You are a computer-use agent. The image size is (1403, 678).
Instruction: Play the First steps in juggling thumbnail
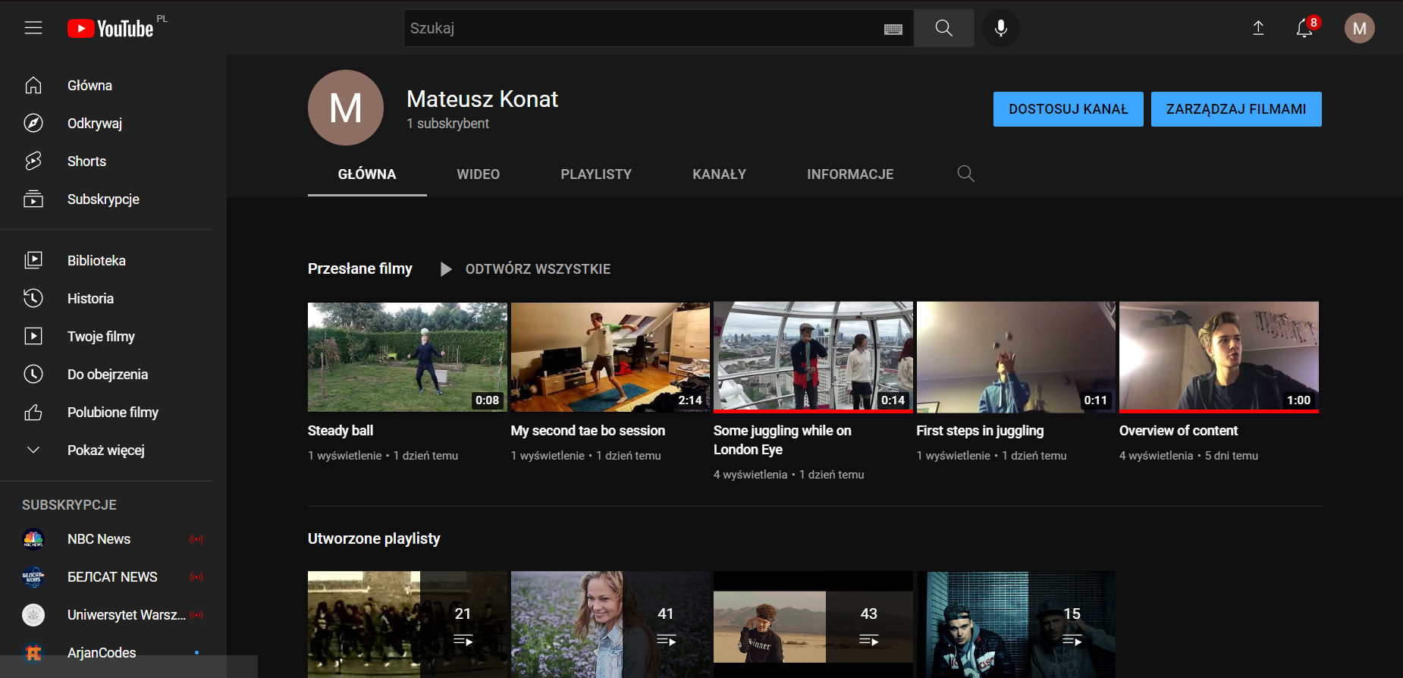[1016, 357]
